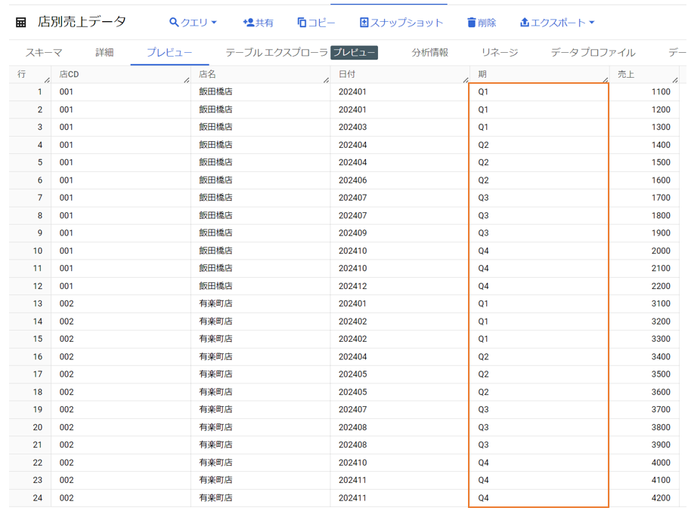This screenshot has height=514, width=691.
Task: Click the resize handle of 店CD column
Action: (x=187, y=80)
